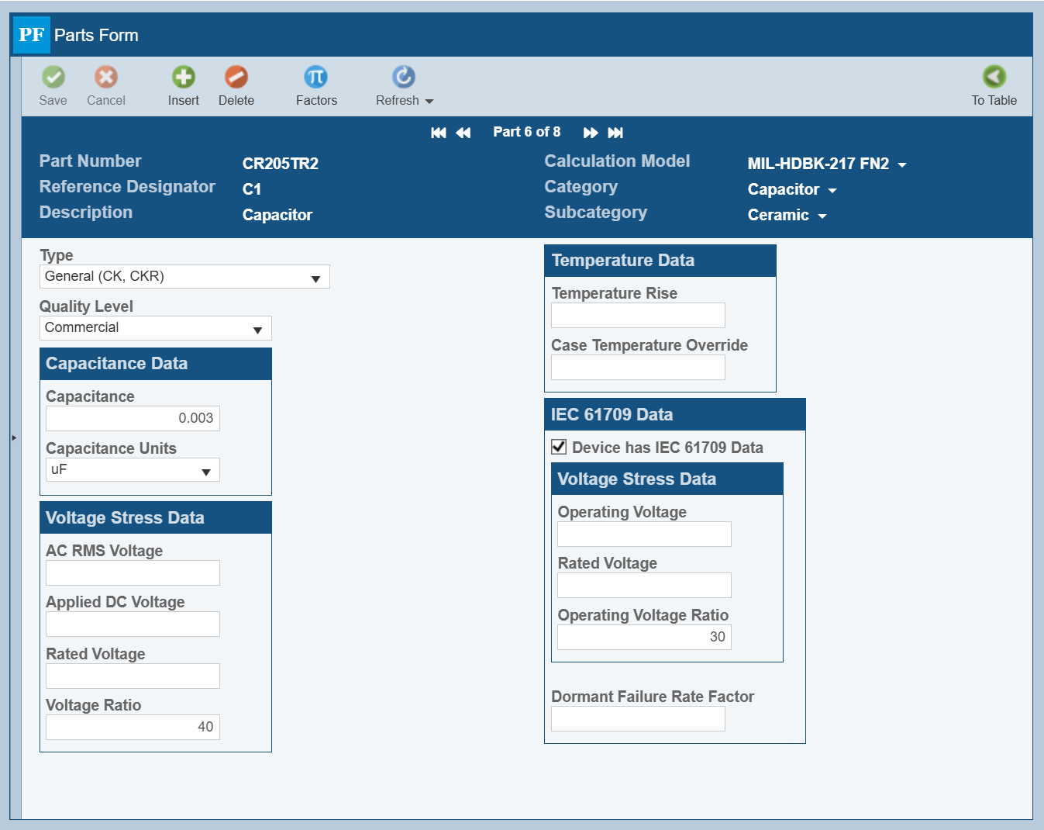The image size is (1044, 830).
Task: Insert a new part with plus icon
Action: (x=184, y=77)
